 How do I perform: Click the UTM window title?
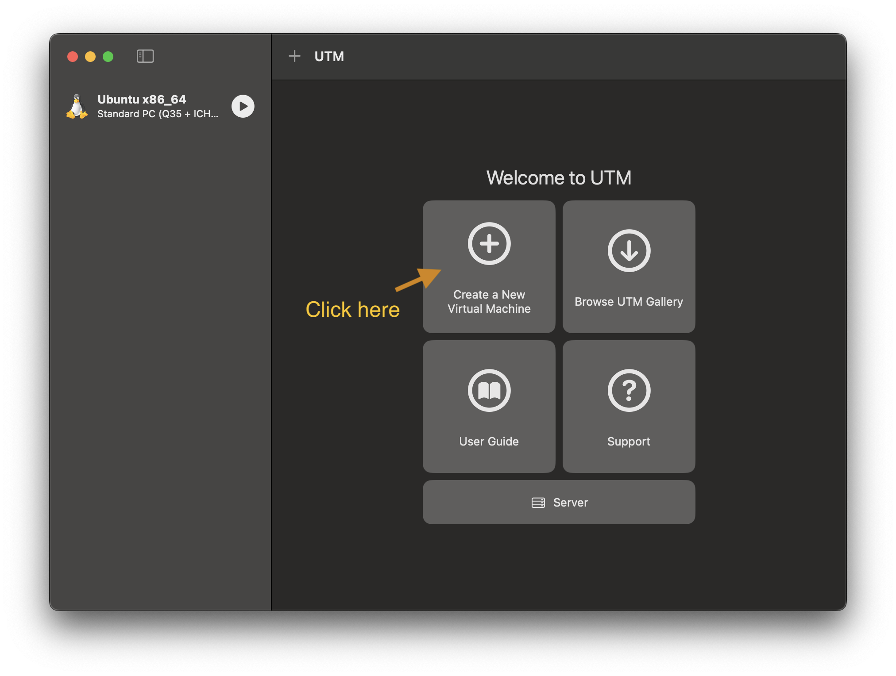[329, 56]
